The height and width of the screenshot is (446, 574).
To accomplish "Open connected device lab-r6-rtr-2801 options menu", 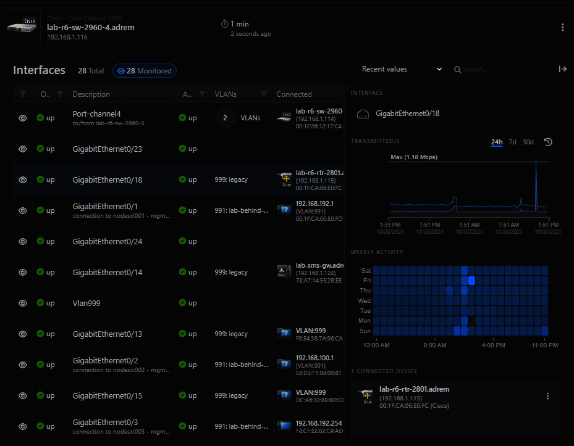I will click(547, 396).
